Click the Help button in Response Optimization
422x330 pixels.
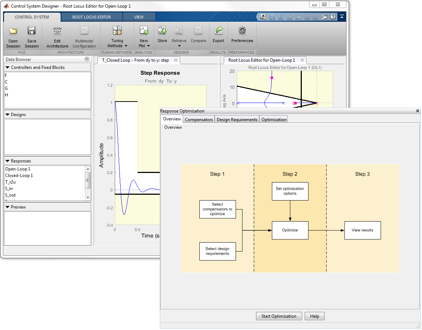point(315,316)
